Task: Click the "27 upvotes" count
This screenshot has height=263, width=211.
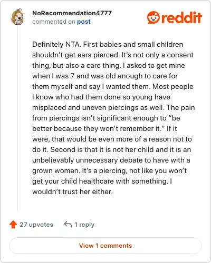Action: point(36,225)
